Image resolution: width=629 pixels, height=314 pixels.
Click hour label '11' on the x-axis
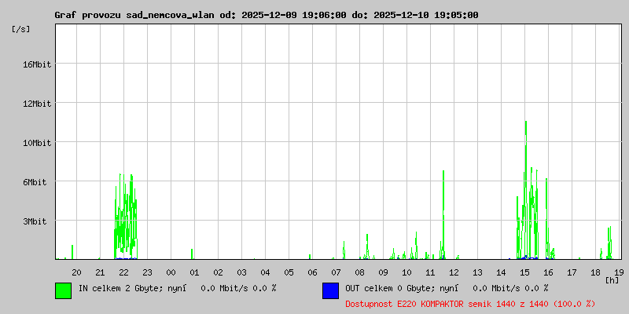point(430,272)
